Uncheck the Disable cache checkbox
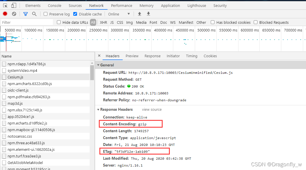This screenshot has width=306, height=170. pyautogui.click(x=75, y=14)
